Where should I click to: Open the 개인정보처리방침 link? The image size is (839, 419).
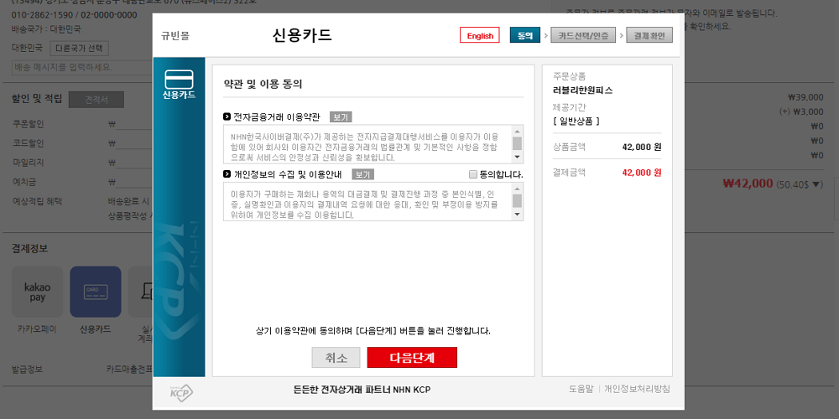pos(637,389)
